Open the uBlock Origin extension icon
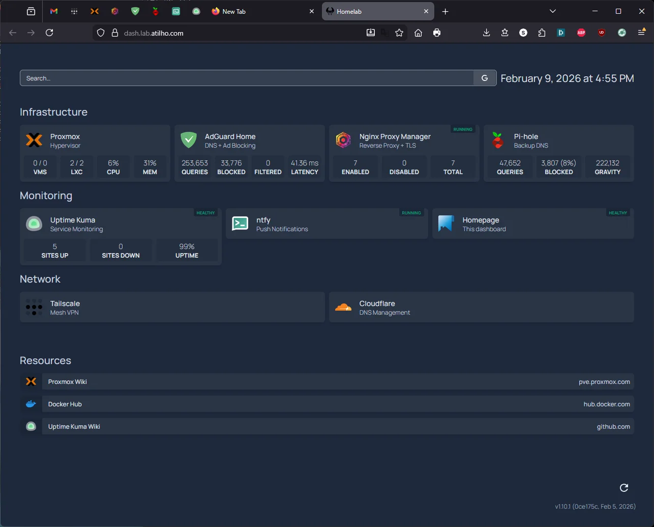Viewport: 654px width, 527px height. point(601,32)
